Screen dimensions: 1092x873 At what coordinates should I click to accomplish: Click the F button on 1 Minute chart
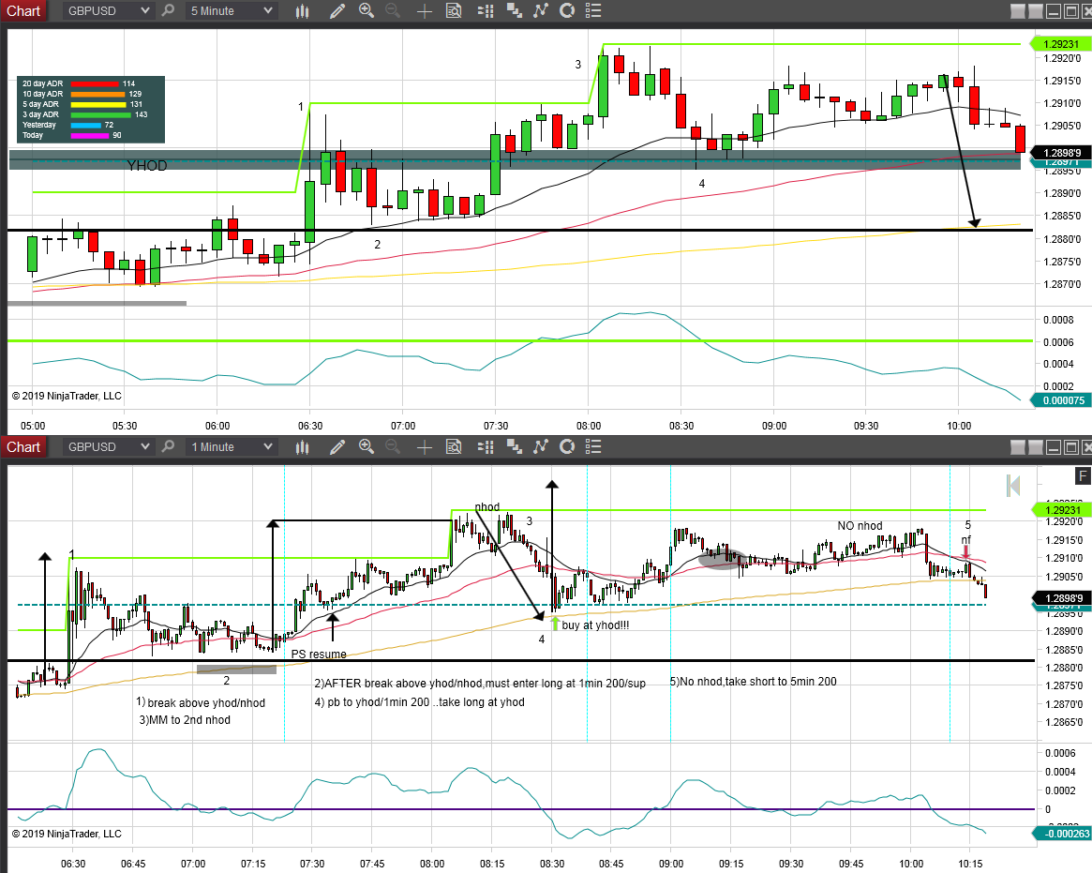click(1083, 475)
